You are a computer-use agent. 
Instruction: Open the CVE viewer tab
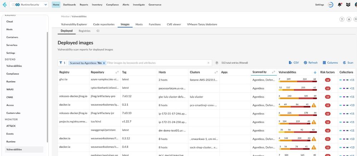pyautogui.click(x=174, y=24)
